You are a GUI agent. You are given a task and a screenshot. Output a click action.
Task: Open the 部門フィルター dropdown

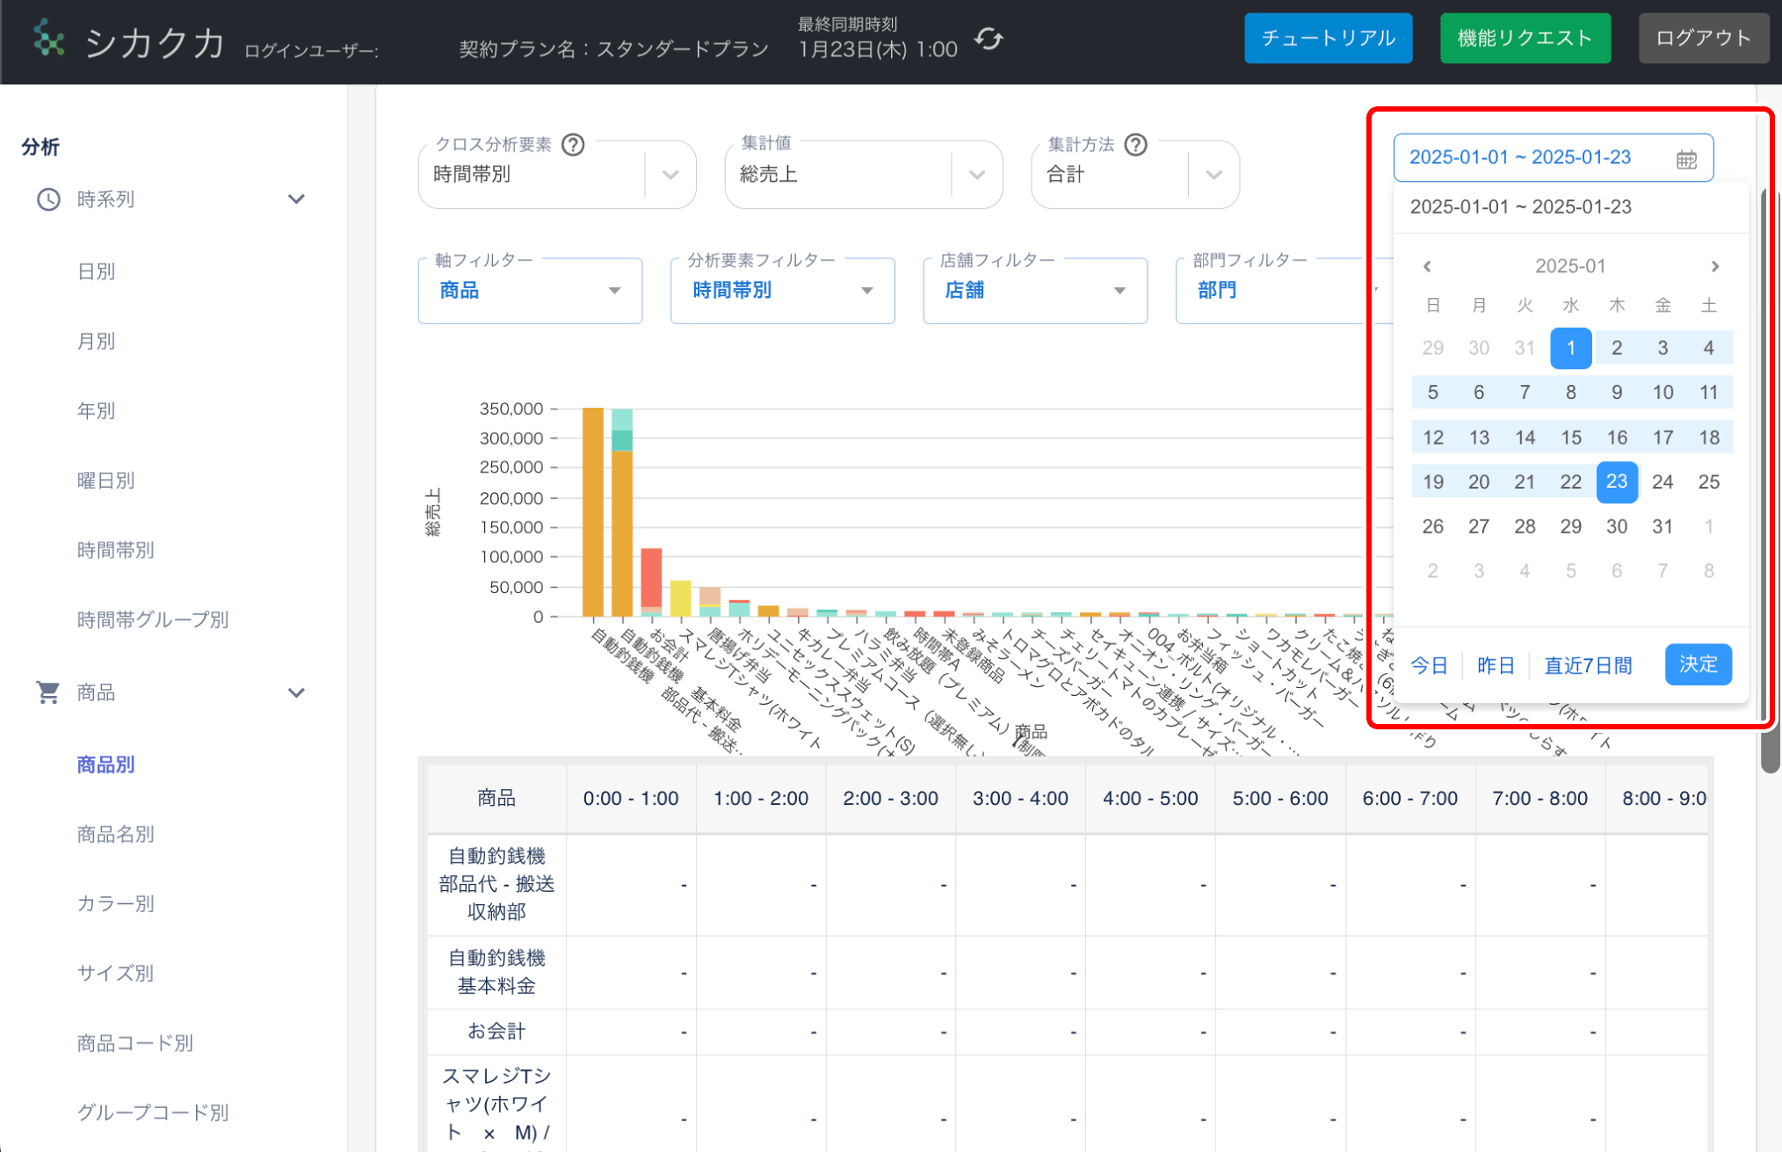click(1272, 291)
